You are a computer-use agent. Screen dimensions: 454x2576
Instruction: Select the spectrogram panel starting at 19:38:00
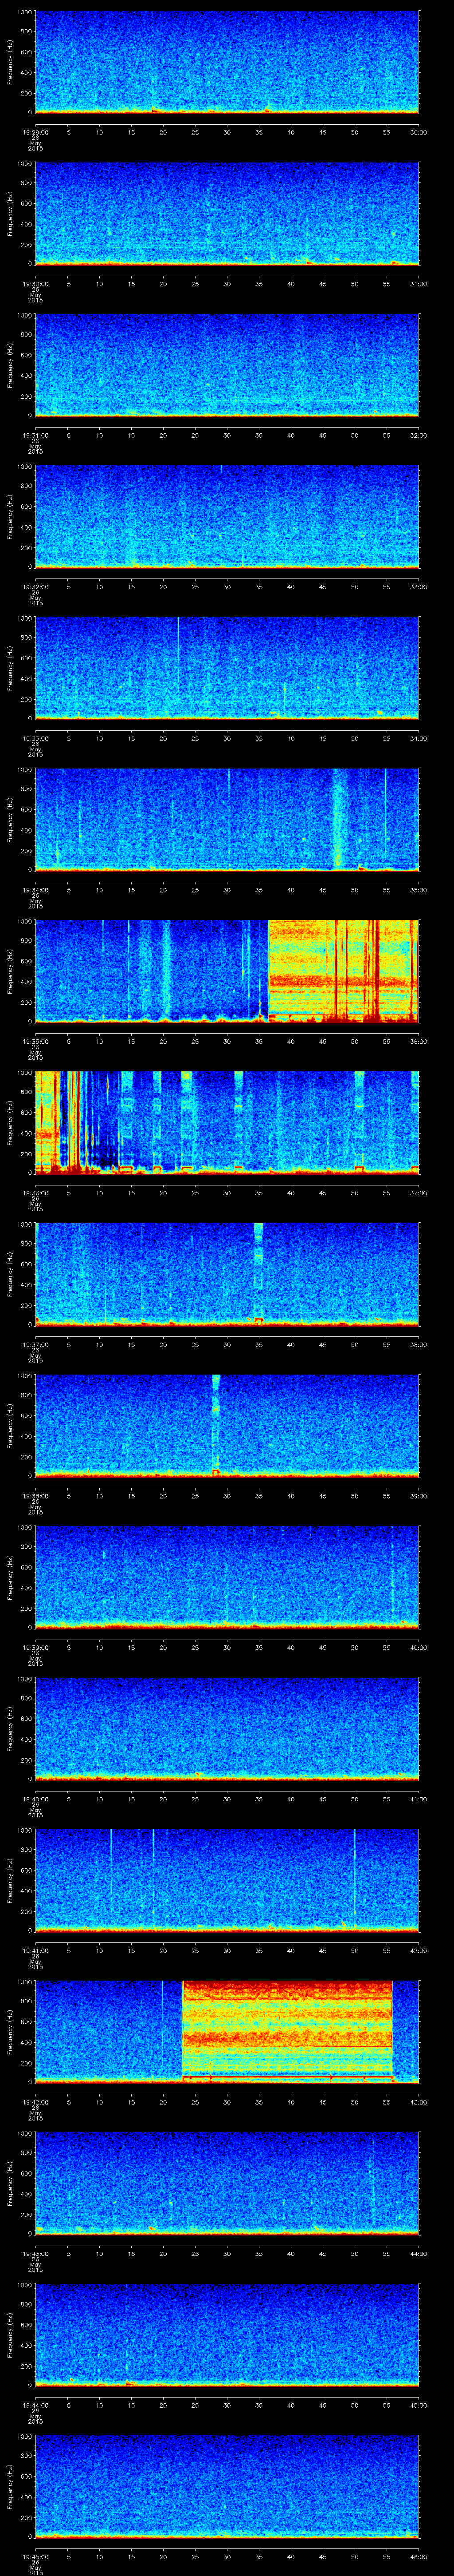[x=227, y=1425]
